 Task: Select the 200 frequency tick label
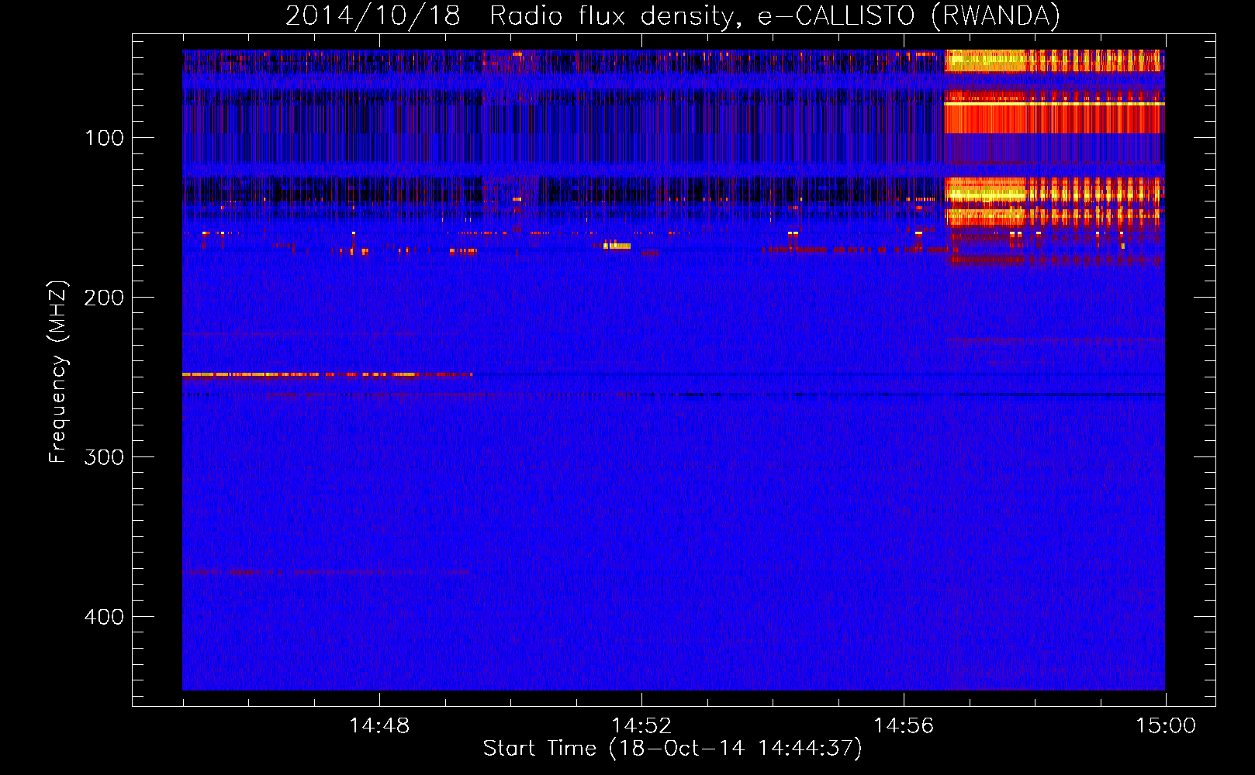[x=105, y=298]
